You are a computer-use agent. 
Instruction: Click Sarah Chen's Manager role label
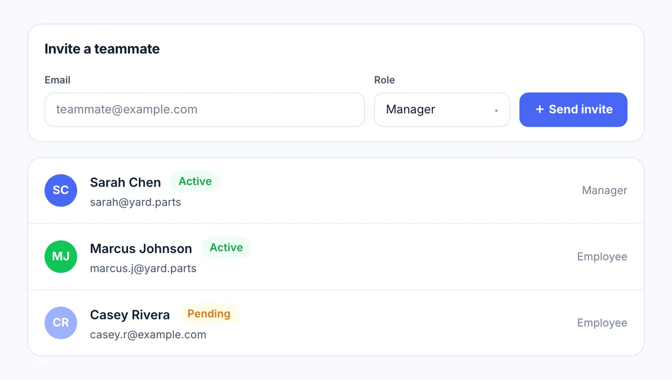click(x=605, y=190)
